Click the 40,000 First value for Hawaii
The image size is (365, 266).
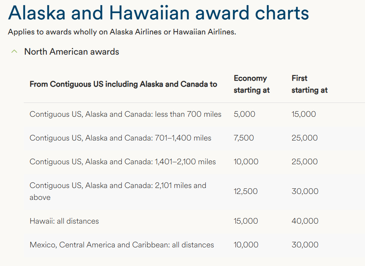305,221
